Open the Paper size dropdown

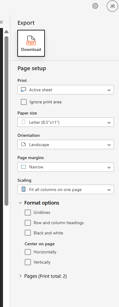point(65,122)
